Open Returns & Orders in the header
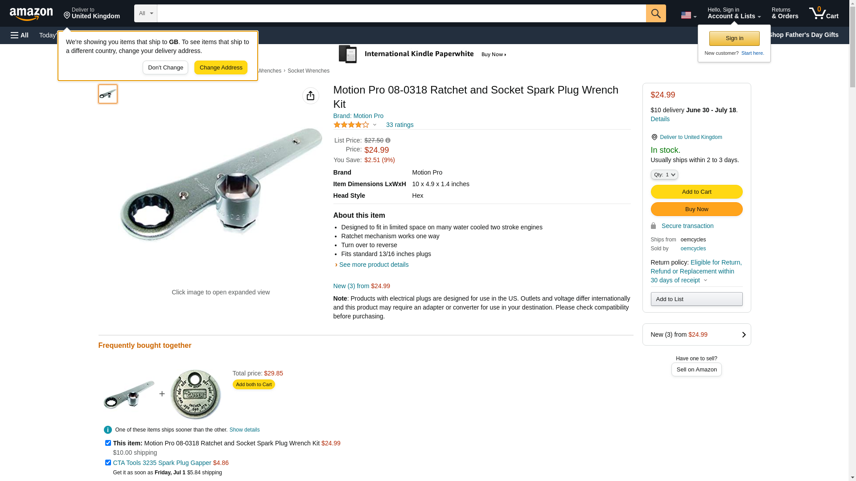The image size is (856, 481). click(785, 13)
